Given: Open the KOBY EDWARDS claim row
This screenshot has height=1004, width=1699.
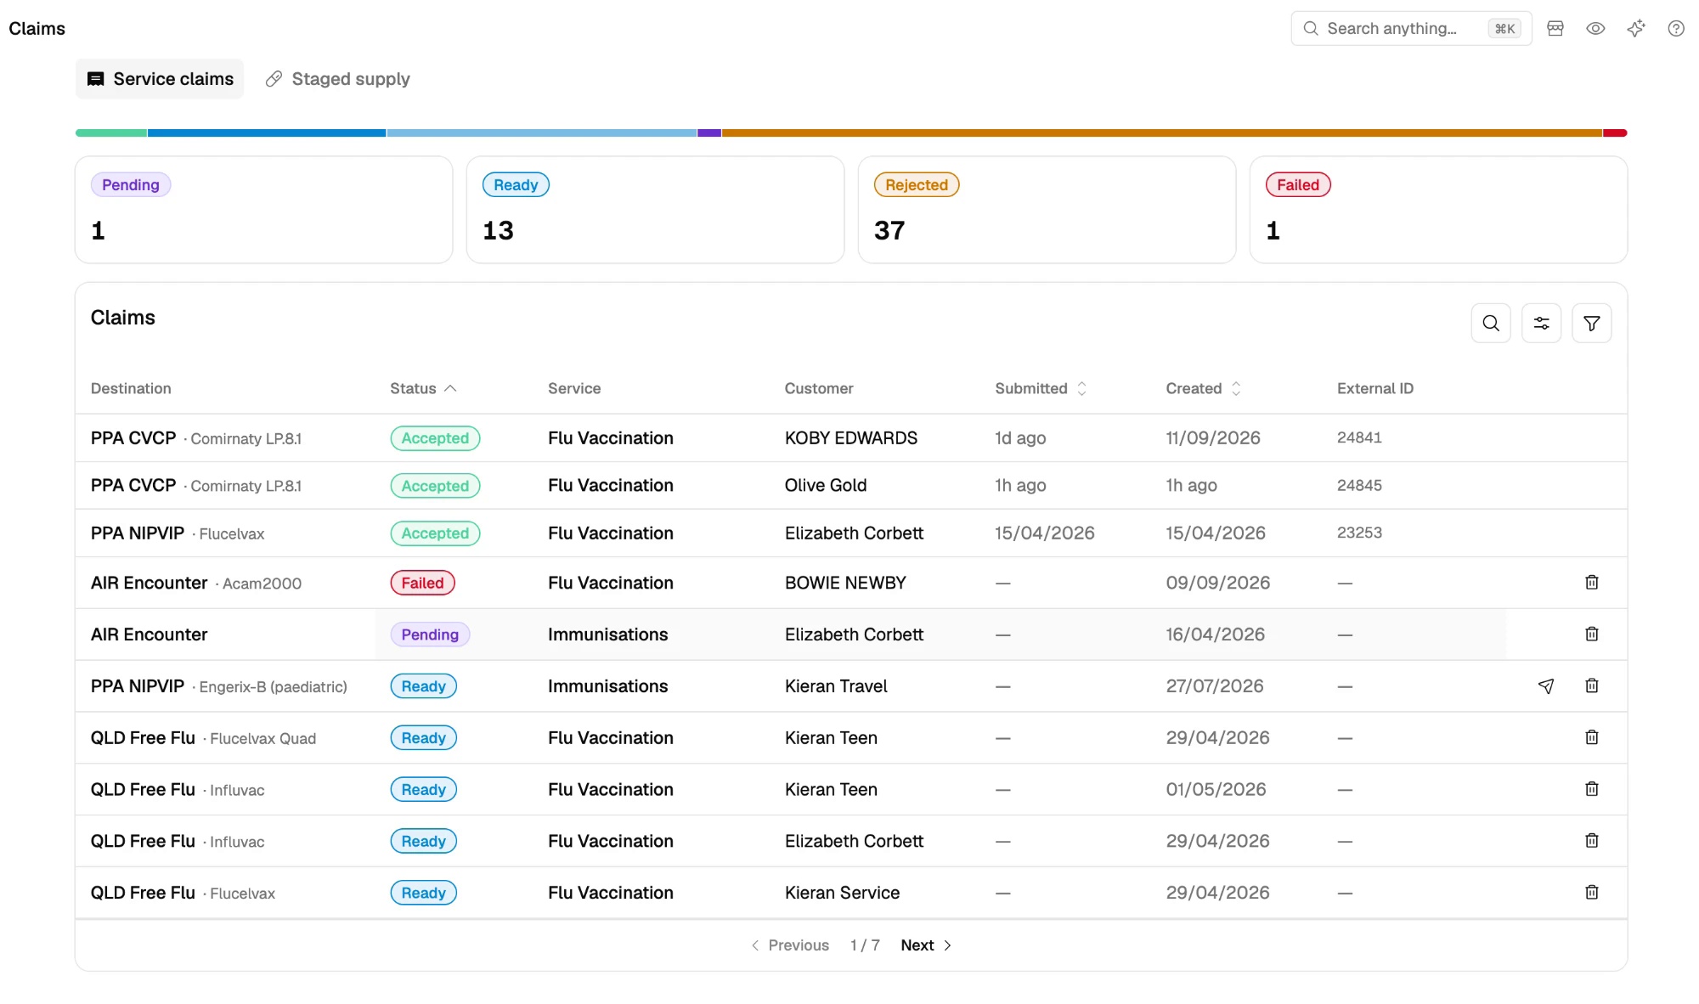Looking at the screenshot, I should [x=851, y=437].
